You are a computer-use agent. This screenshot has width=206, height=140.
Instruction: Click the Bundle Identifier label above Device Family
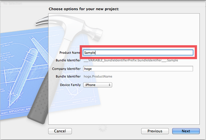click(x=68, y=77)
